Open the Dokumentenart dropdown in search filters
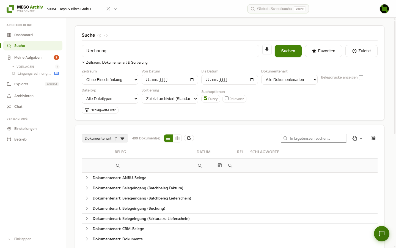 click(289, 80)
